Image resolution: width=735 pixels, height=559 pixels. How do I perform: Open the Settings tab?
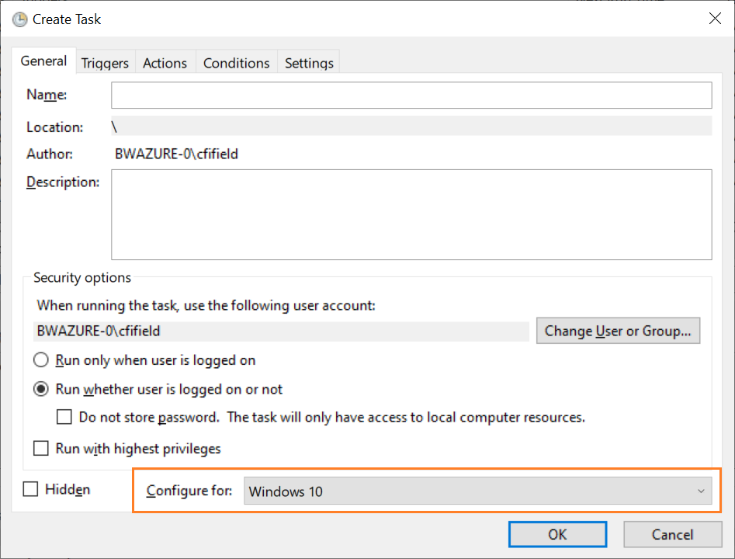(309, 62)
